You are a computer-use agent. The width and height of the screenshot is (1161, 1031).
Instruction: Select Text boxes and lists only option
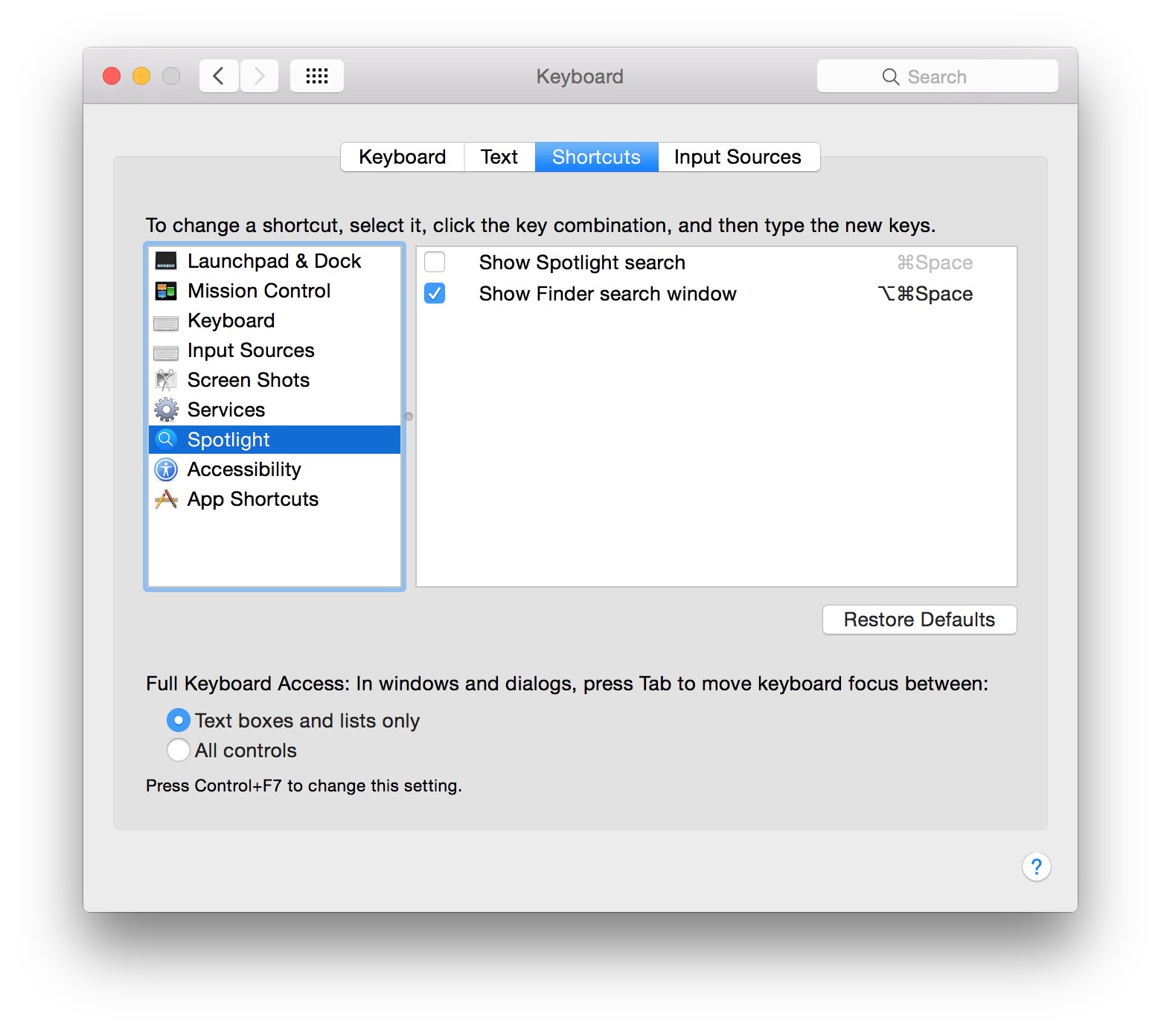click(x=179, y=720)
